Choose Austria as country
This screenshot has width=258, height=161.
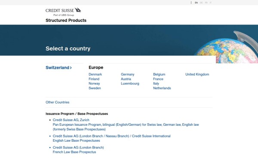coord(126,79)
